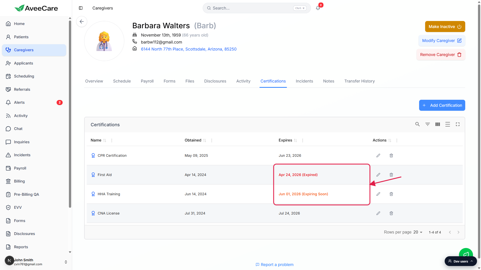This screenshot has width=481, height=270.
Task: Open table filter icon
Action: tap(428, 124)
